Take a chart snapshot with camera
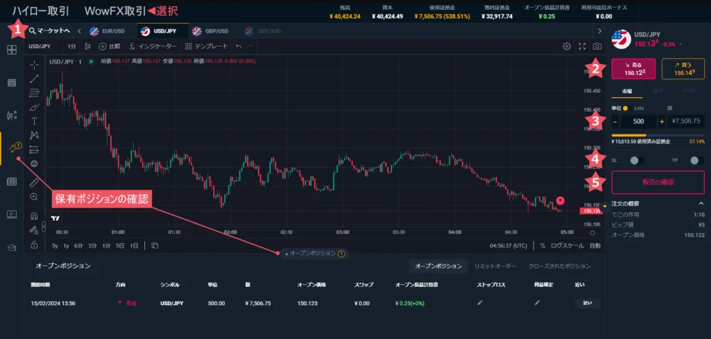This screenshot has height=339, width=711. (x=598, y=46)
